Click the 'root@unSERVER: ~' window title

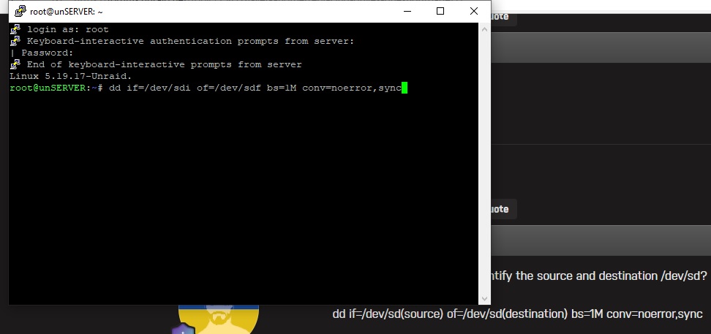67,12
